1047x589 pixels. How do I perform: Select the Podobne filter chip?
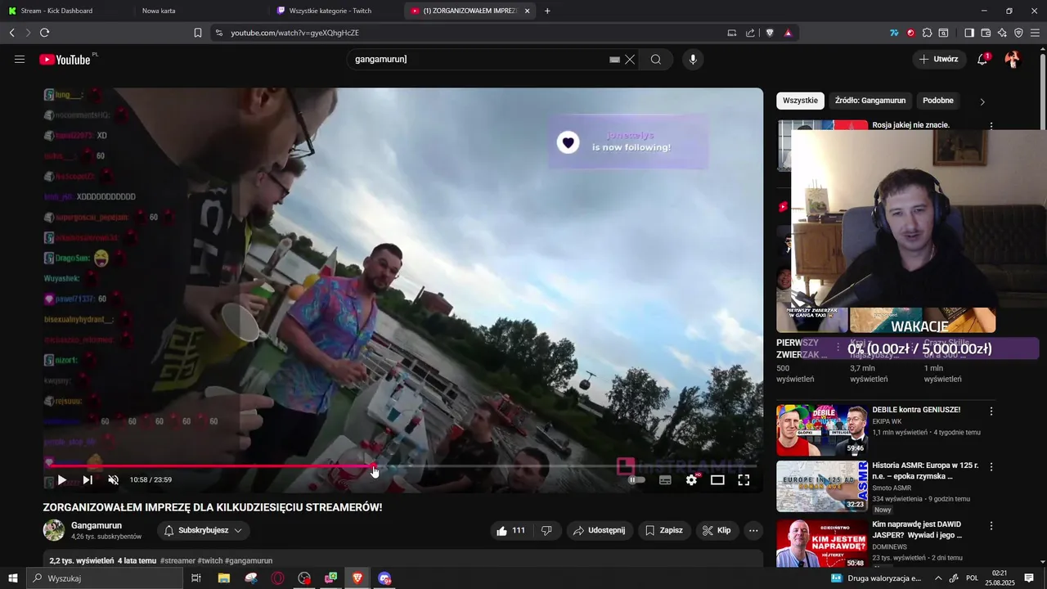pyautogui.click(x=938, y=101)
